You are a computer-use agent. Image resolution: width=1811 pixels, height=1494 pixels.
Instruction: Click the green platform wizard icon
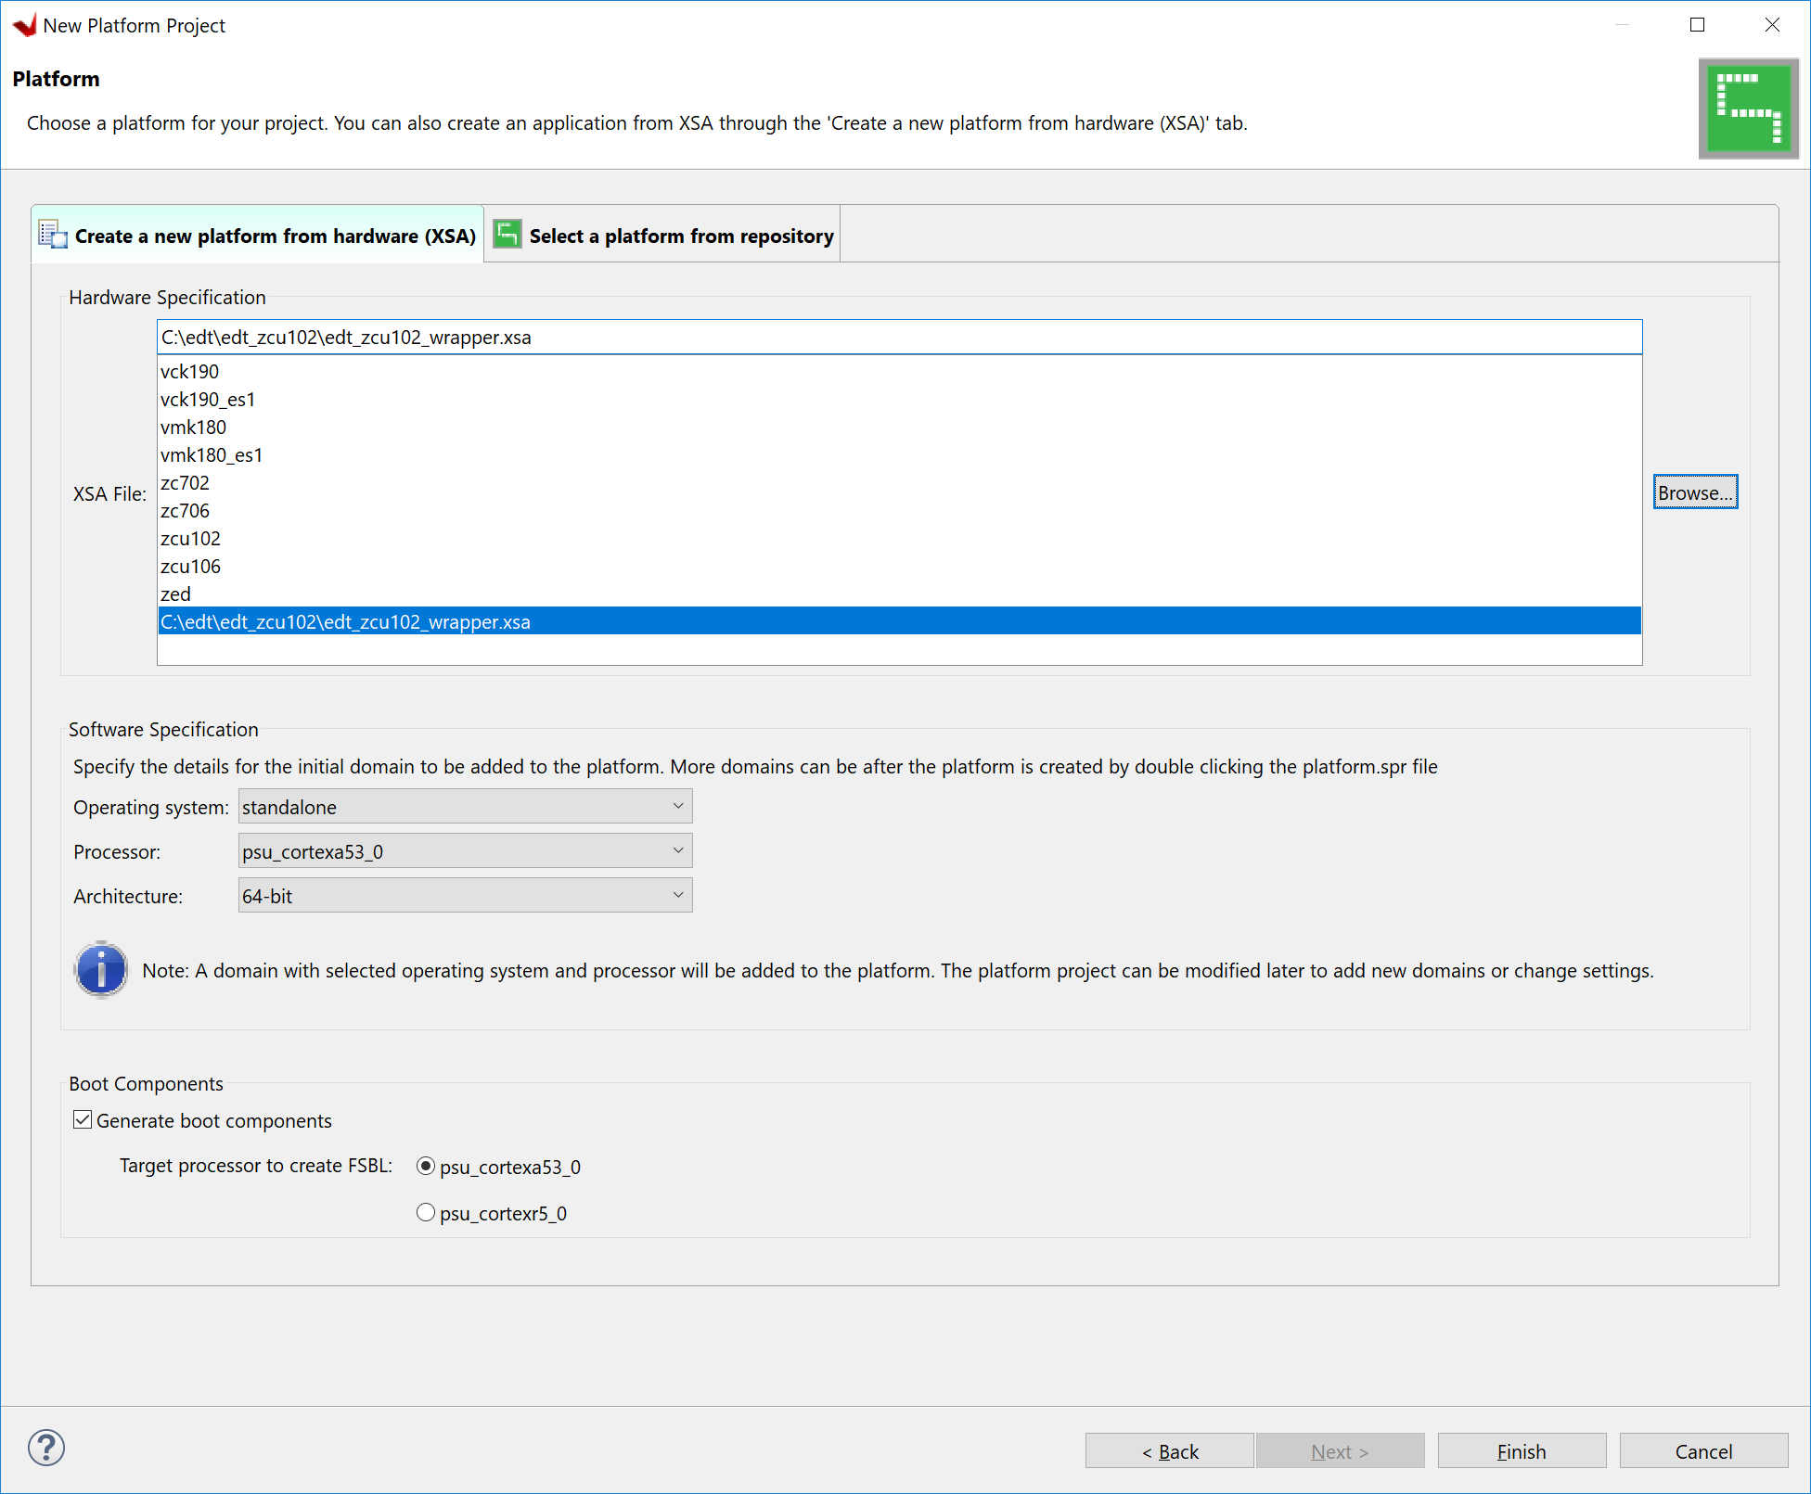point(1748,109)
